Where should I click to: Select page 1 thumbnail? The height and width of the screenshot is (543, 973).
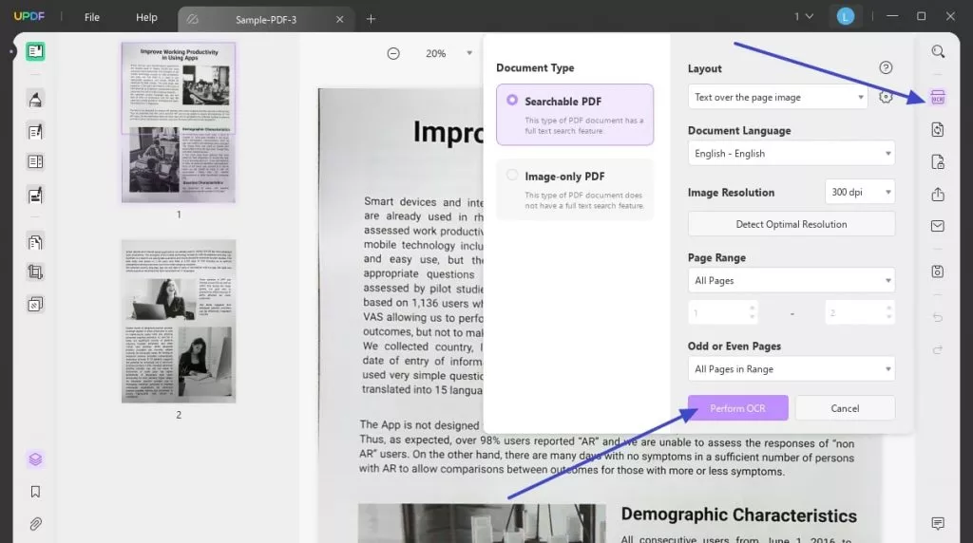178,122
